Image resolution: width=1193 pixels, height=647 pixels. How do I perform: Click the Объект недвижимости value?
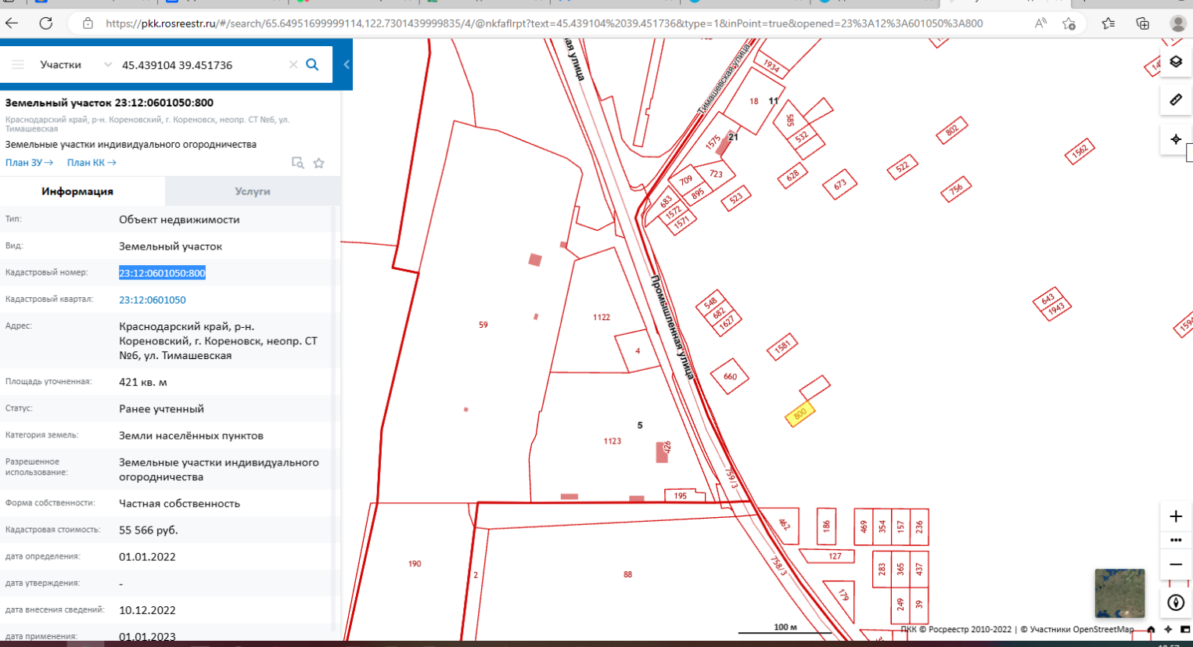[179, 219]
